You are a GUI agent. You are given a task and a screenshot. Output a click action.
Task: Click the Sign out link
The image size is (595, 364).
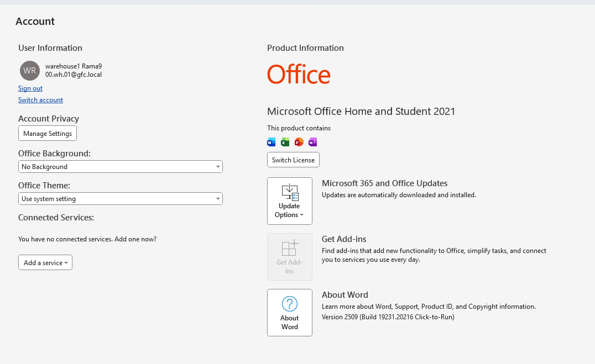30,88
